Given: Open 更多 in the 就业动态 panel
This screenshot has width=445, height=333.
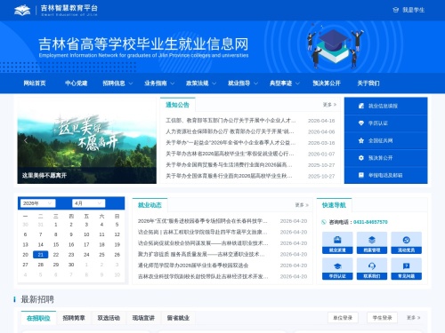Looking at the screenshot, I should coord(302,205).
